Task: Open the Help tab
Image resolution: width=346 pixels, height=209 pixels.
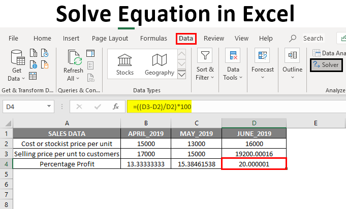Action: 266,39
